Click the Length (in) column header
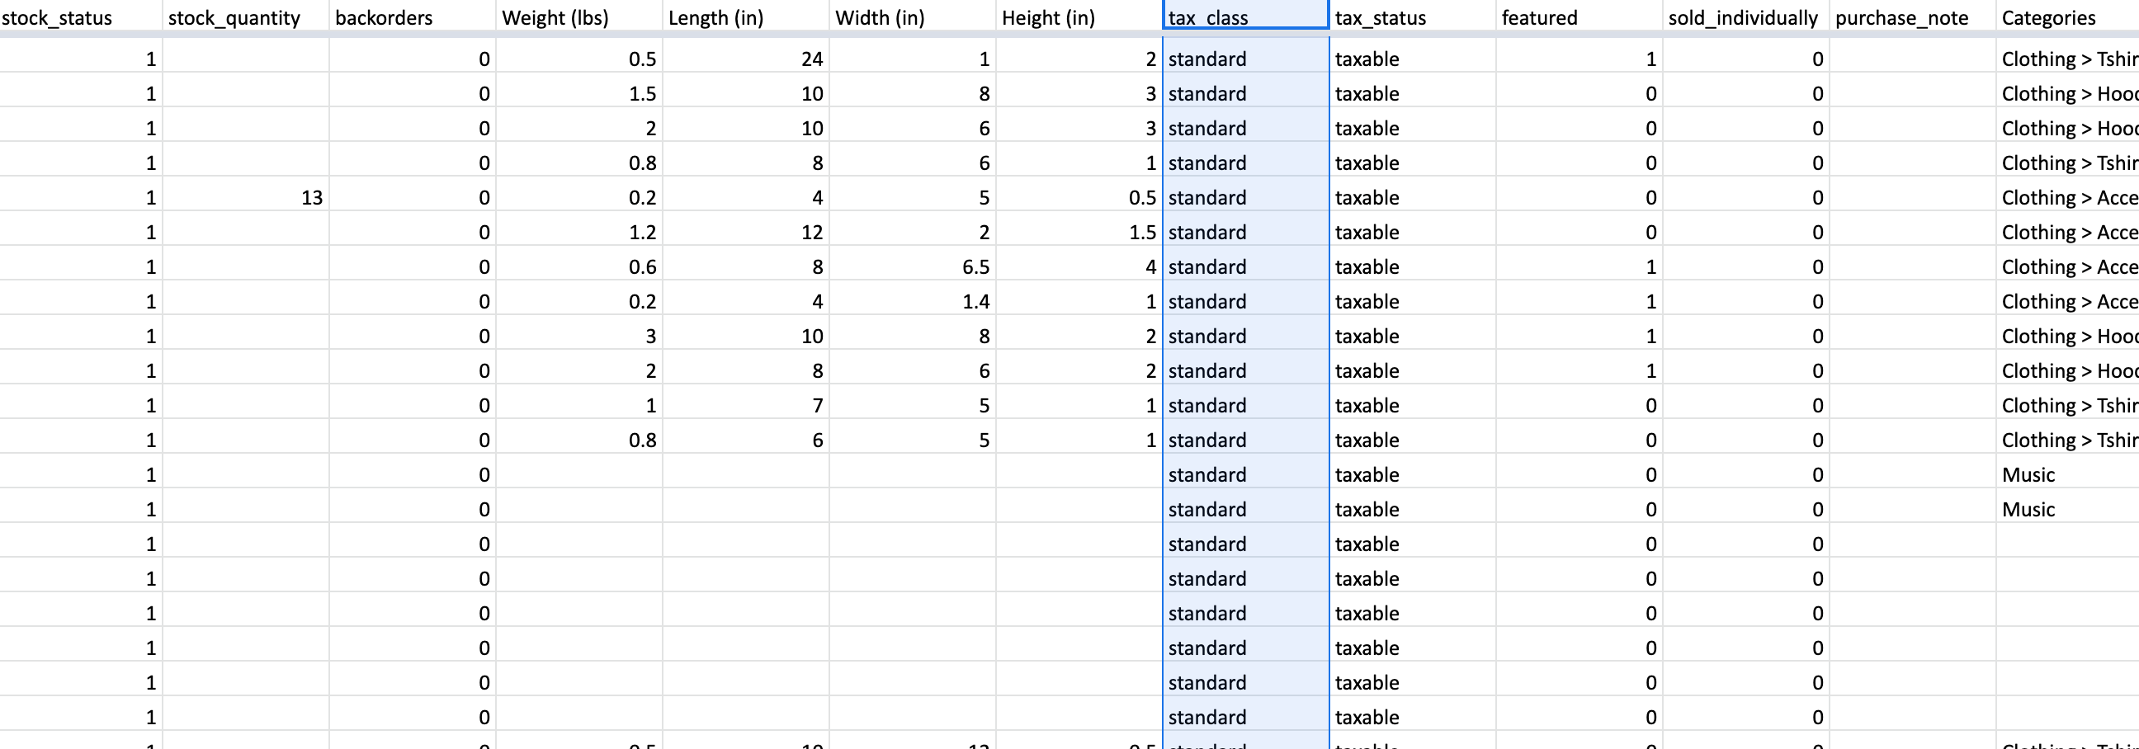The height and width of the screenshot is (749, 2139). tap(746, 17)
